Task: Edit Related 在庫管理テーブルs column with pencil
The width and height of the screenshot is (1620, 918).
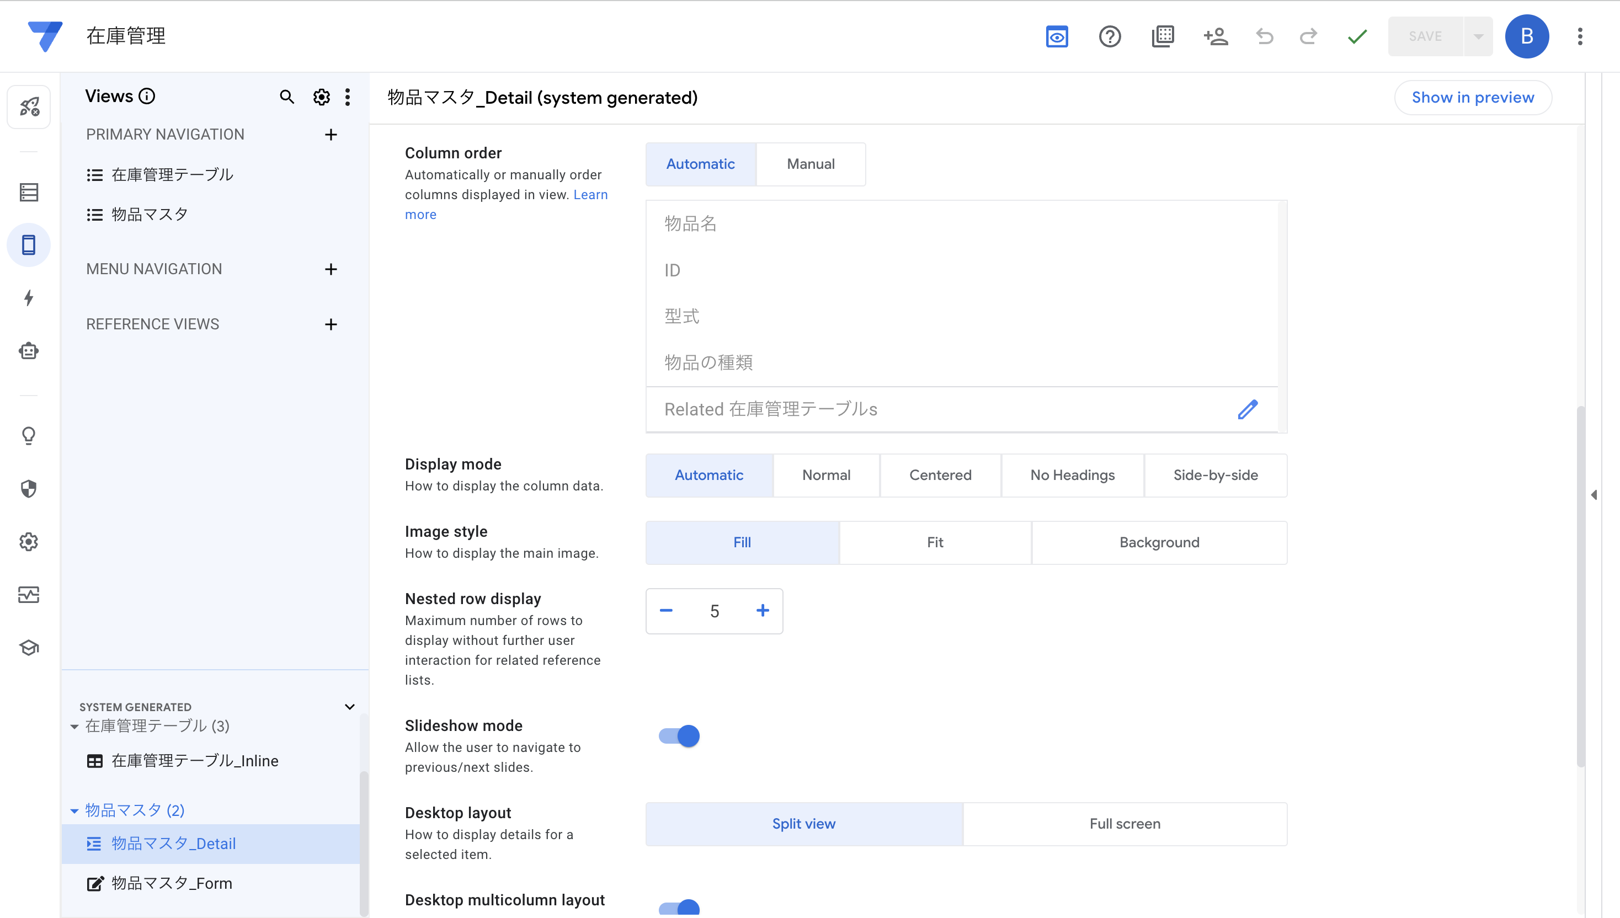Action: tap(1246, 410)
